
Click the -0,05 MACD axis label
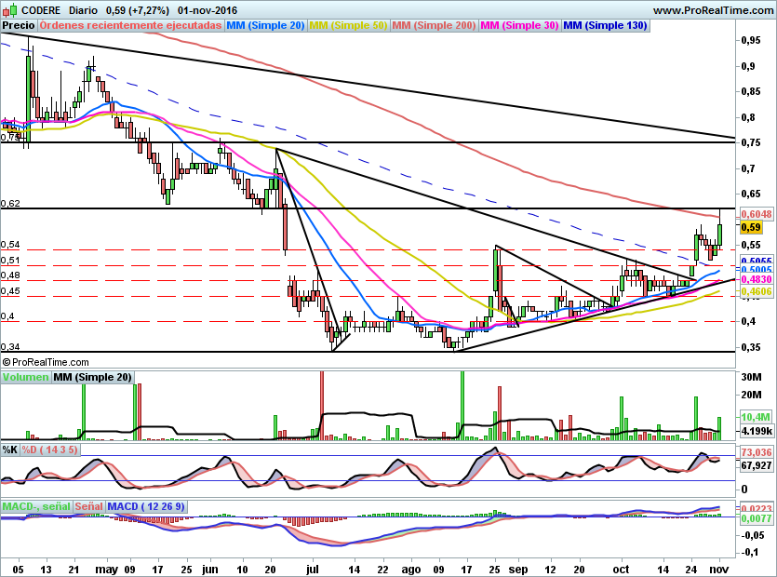753,535
